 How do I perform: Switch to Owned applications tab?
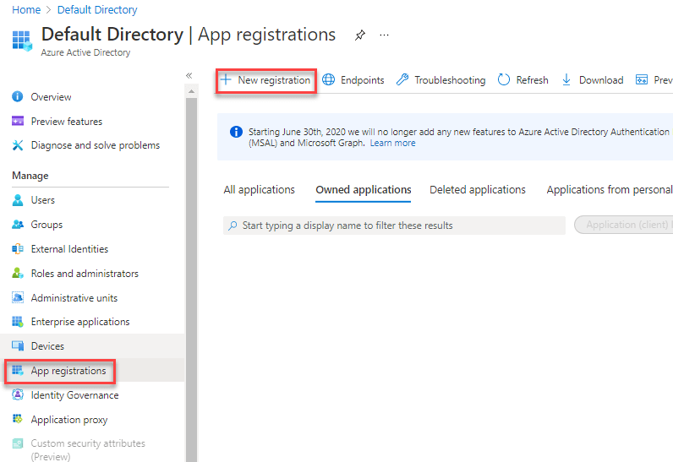coord(364,190)
